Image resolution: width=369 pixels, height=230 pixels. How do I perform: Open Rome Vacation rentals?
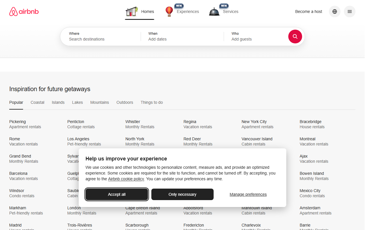tap(23, 141)
